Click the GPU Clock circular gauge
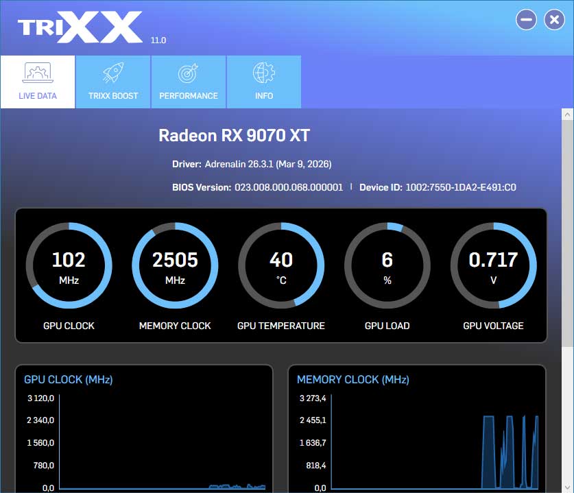This screenshot has width=574, height=493. 69,266
